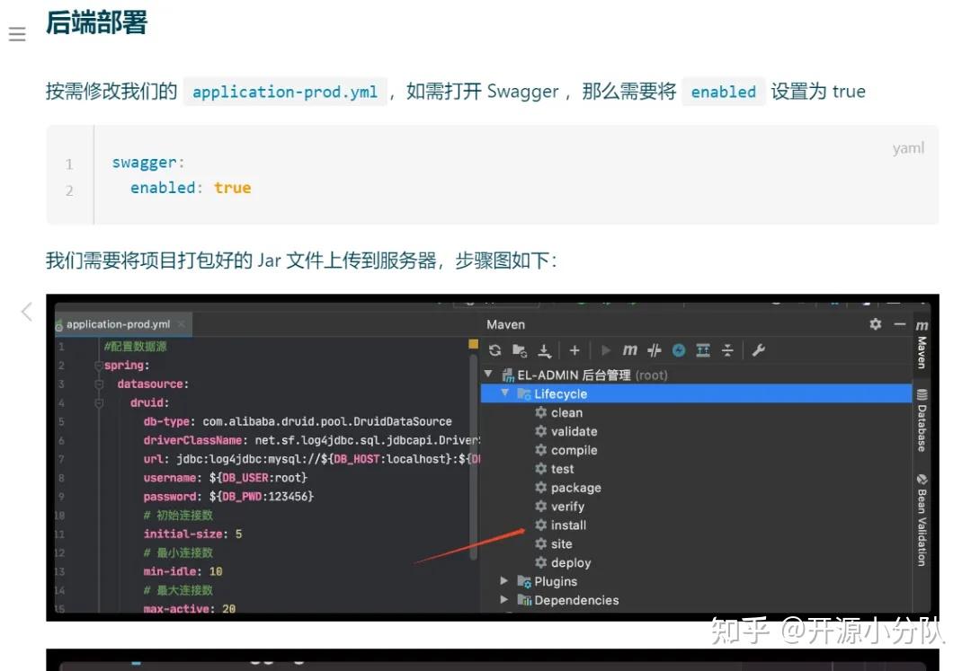The height and width of the screenshot is (671, 971).
Task: Click the left navigation arrow beside the screenshot
Action: pos(24,312)
